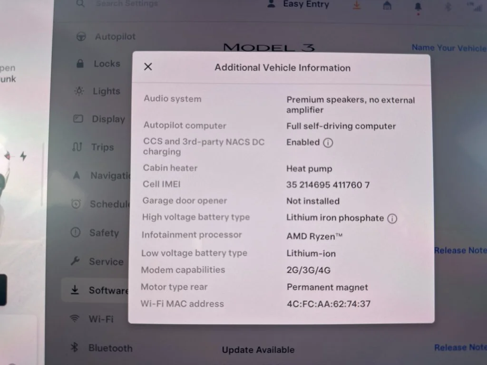Click the Audio system label
Viewport: 487px width, 365px height.
tap(172, 99)
